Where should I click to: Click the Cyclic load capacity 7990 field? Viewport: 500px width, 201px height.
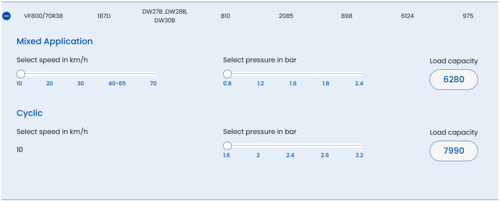point(454,151)
